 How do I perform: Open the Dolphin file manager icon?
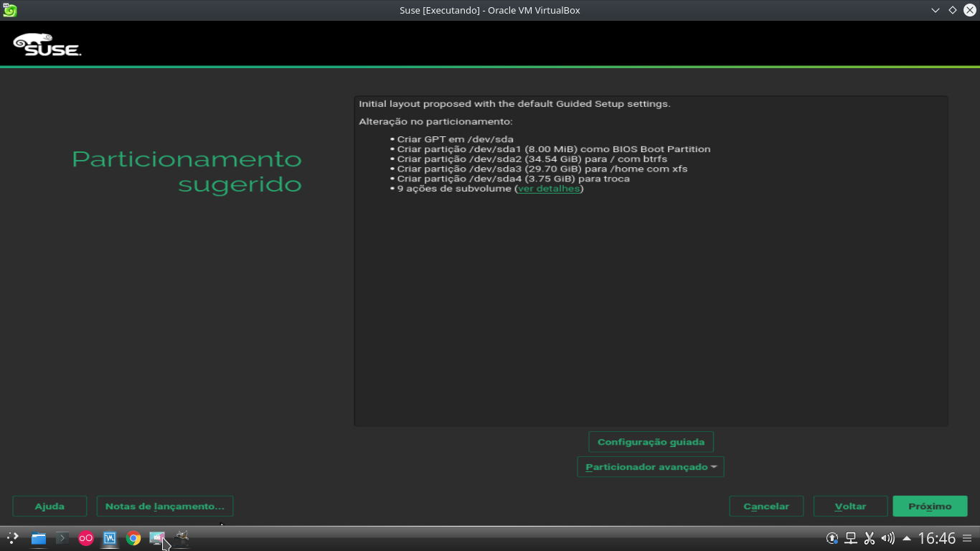pyautogui.click(x=37, y=538)
